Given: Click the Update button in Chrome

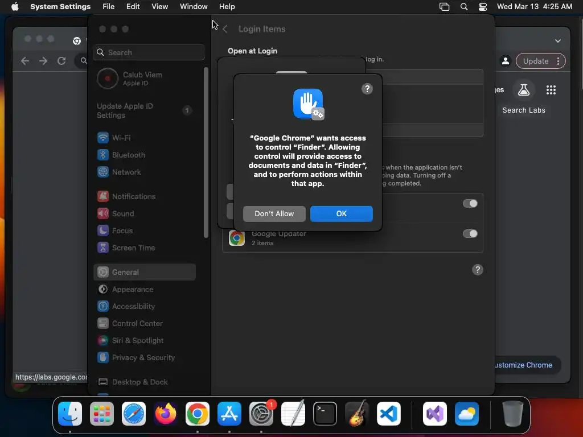Looking at the screenshot, I should click(536, 61).
